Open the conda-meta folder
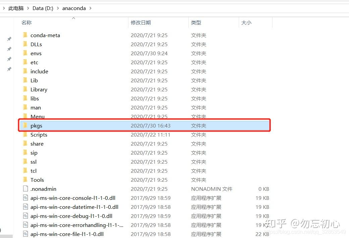The height and width of the screenshot is (238, 349). [46, 35]
